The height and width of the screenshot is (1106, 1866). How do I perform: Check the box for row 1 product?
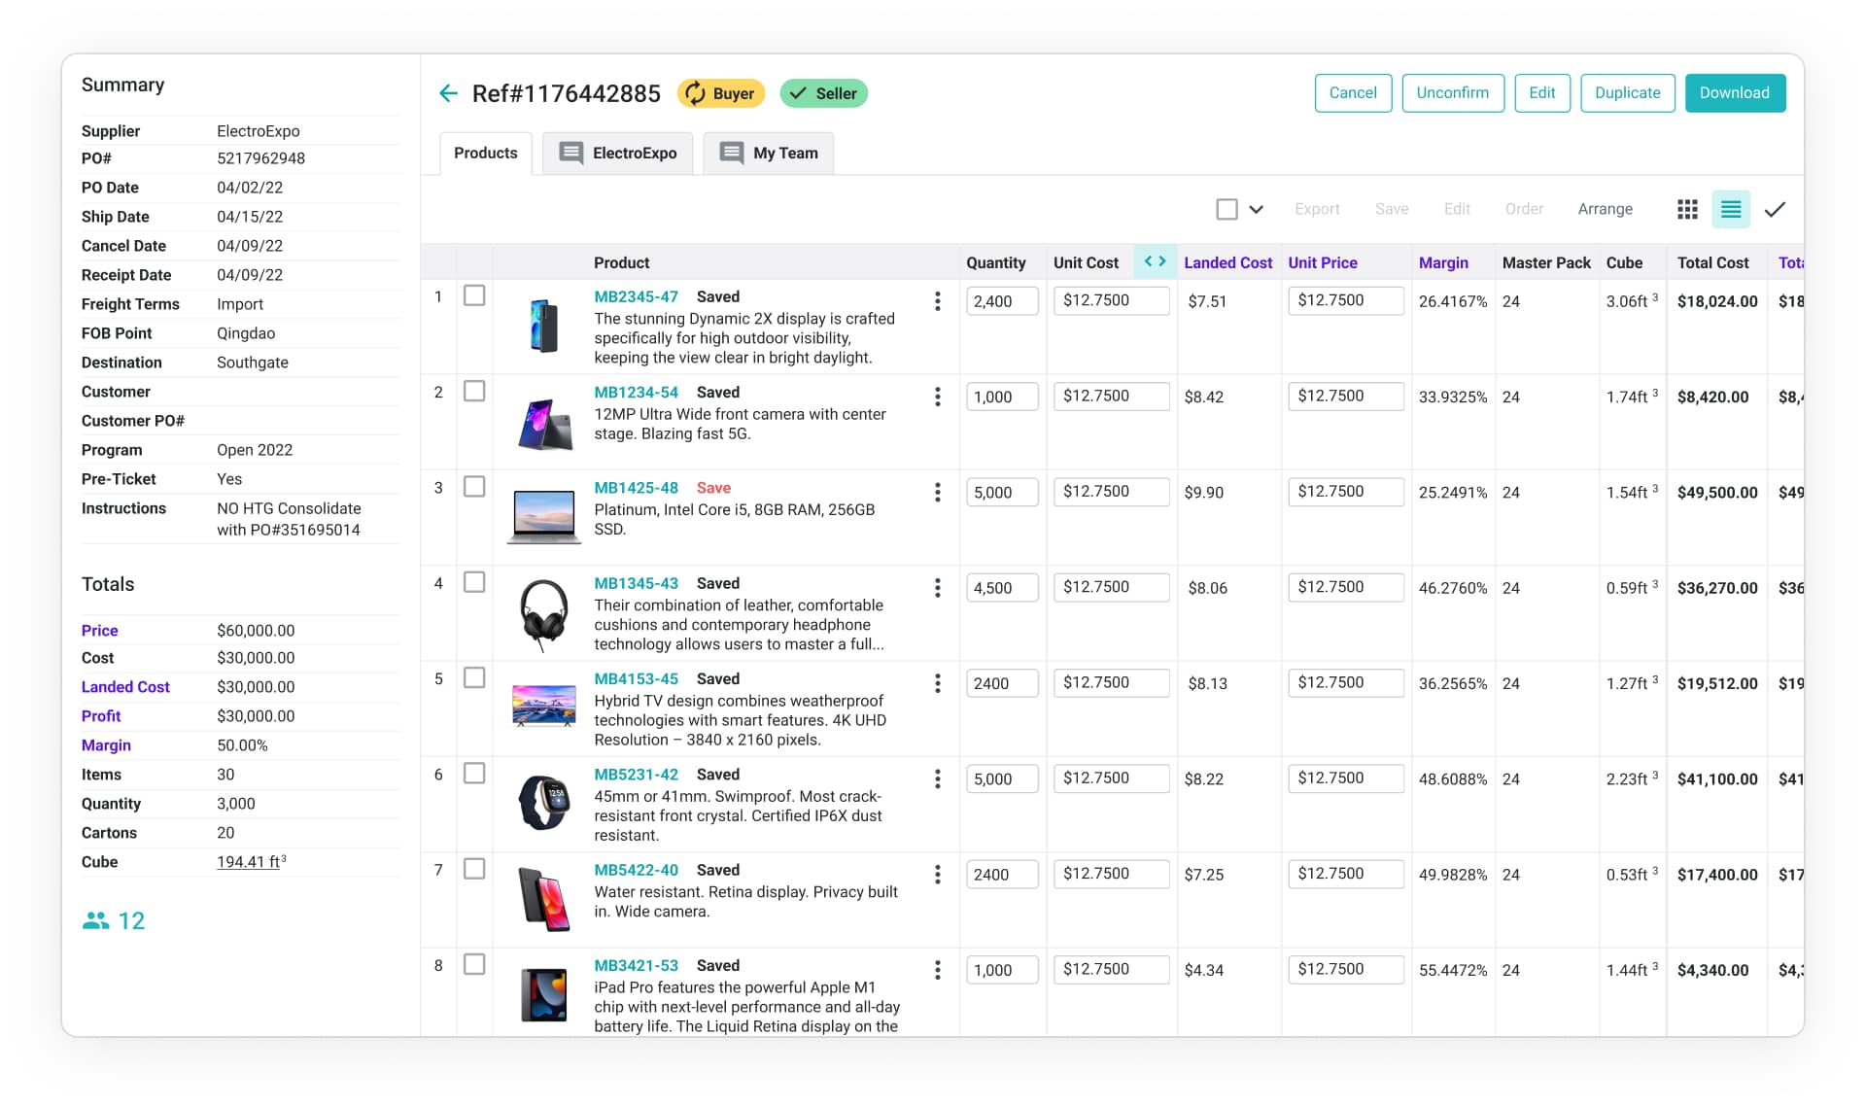pyautogui.click(x=474, y=295)
